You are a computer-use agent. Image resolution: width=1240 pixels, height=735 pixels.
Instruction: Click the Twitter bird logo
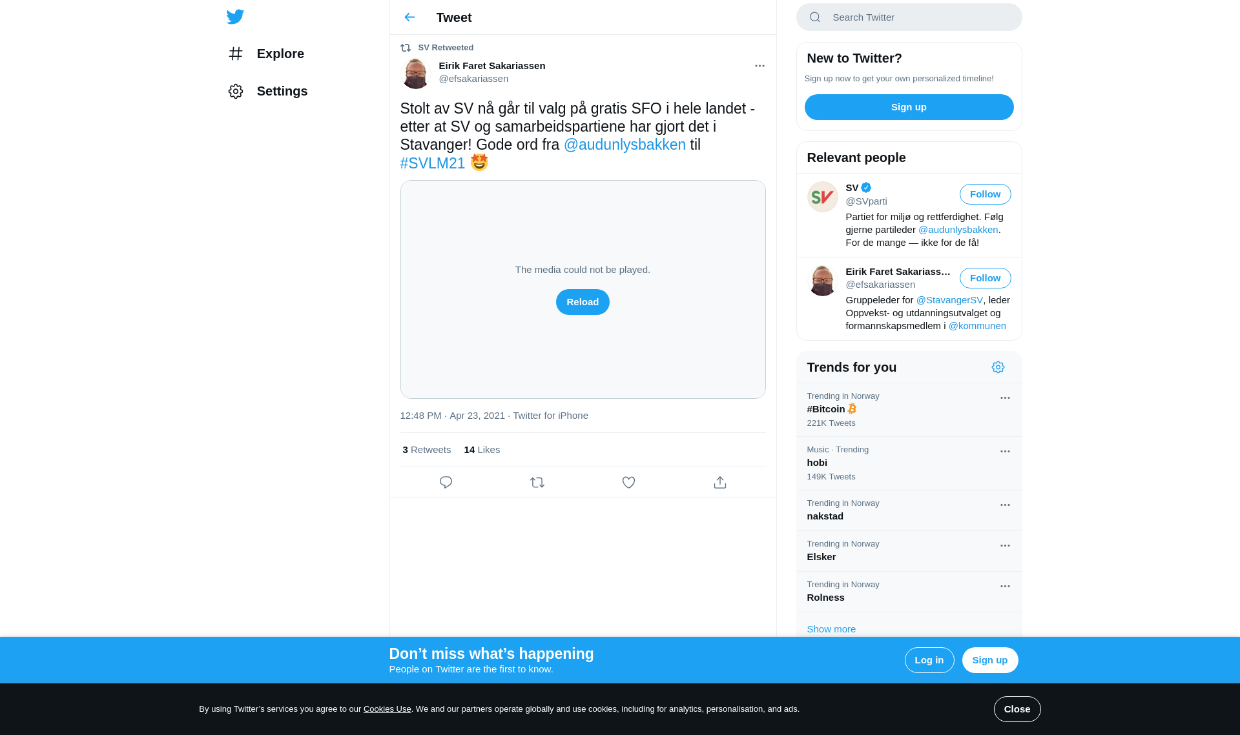[235, 17]
